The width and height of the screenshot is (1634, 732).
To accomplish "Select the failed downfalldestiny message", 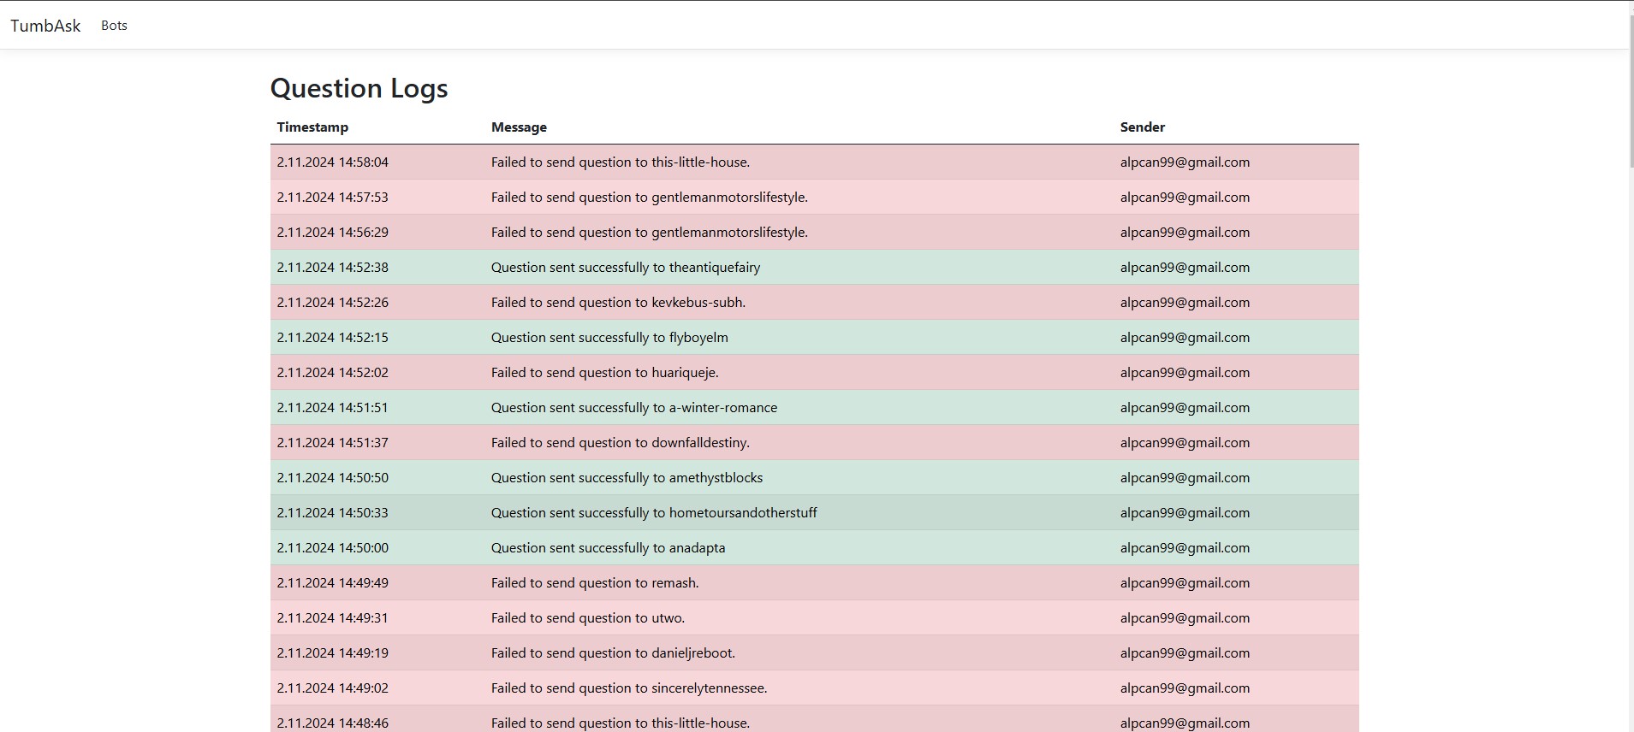I will tap(621, 443).
